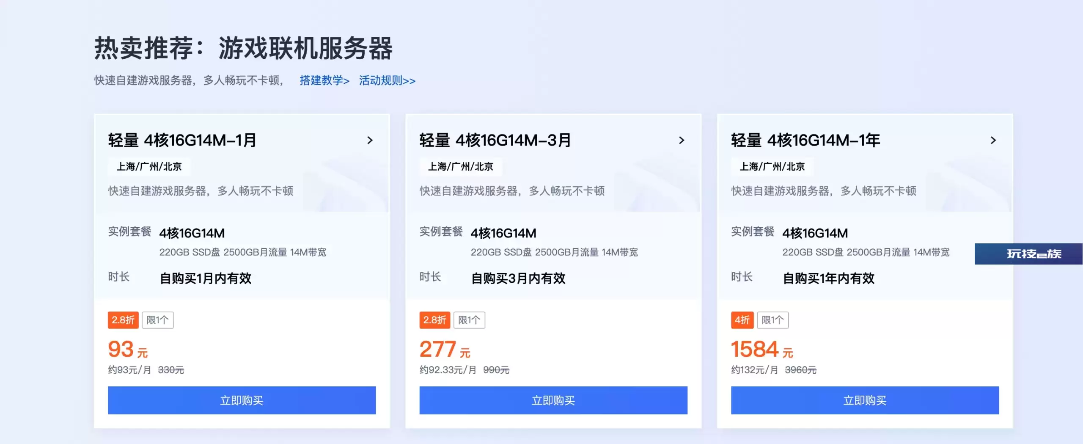Click the 限1个 tag on 1月 card
Screen dimensions: 1083x444
pos(158,320)
